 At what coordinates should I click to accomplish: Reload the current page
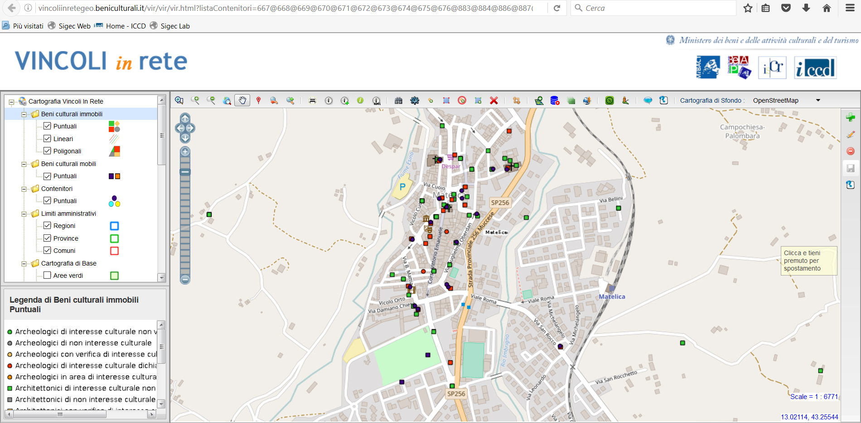[557, 8]
